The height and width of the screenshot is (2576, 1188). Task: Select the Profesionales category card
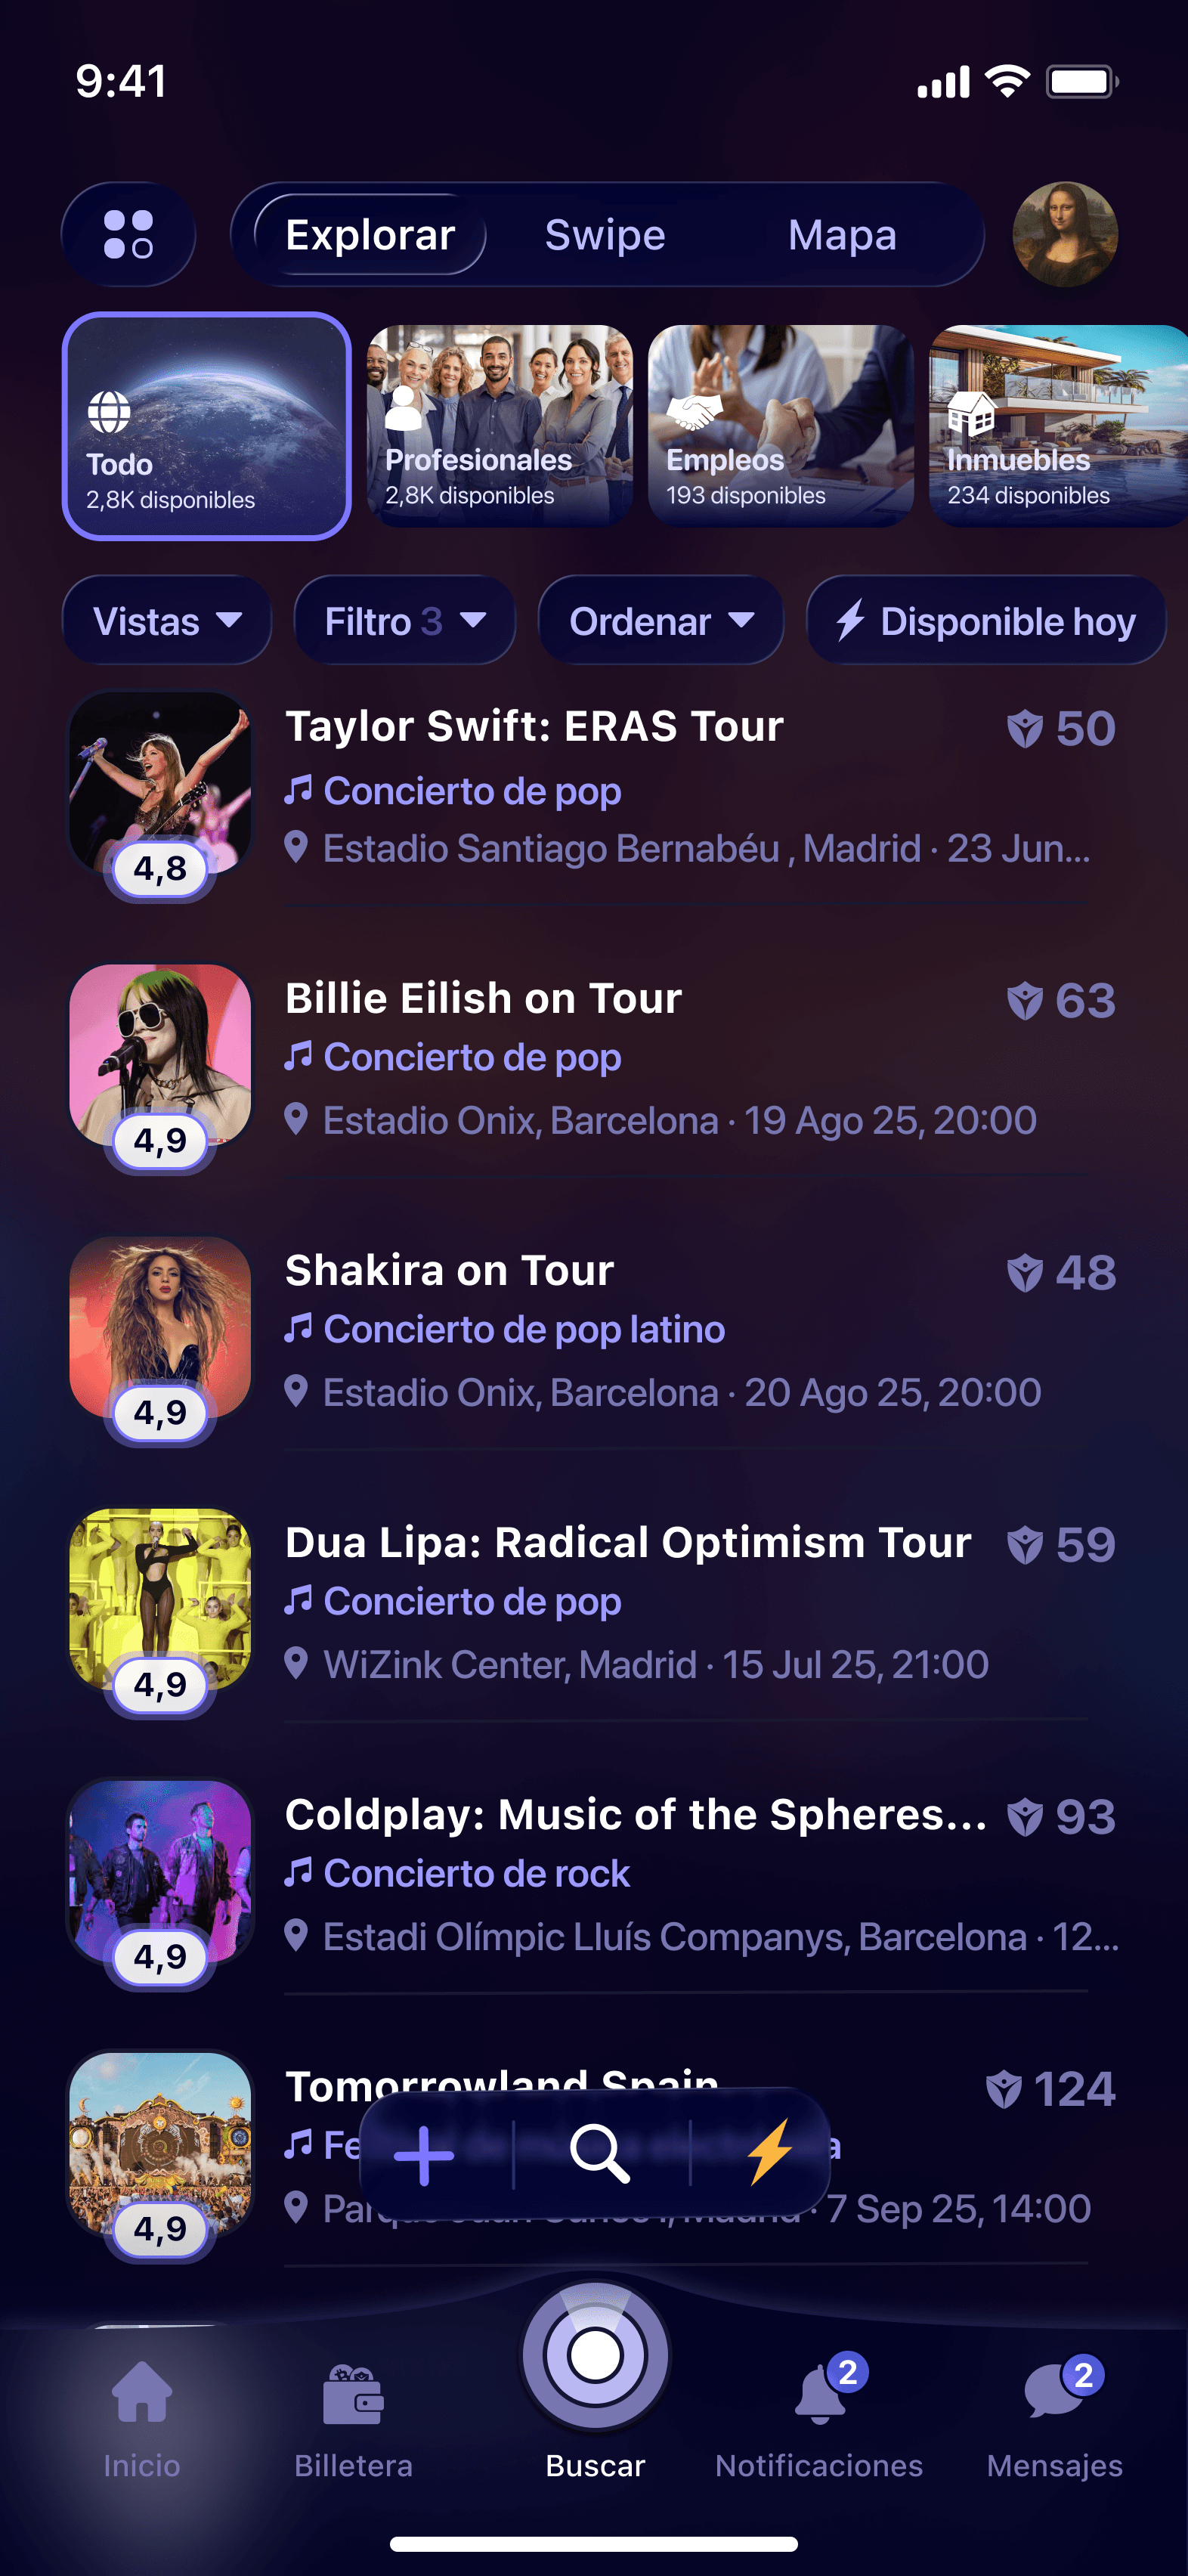point(500,427)
